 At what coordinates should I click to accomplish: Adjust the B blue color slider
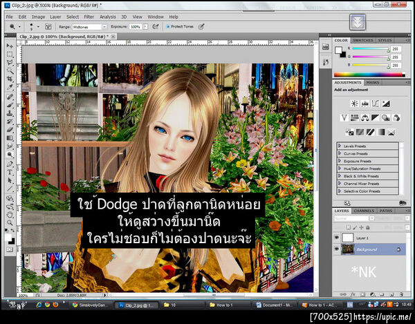pos(371,65)
